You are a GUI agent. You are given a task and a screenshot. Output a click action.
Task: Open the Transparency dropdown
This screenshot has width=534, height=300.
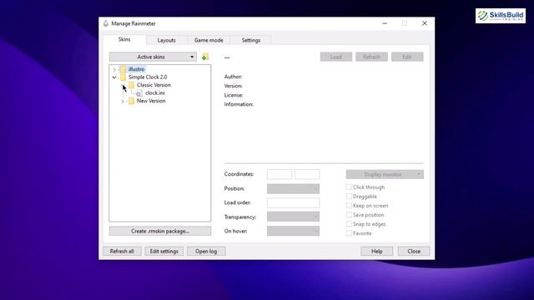[x=293, y=217]
